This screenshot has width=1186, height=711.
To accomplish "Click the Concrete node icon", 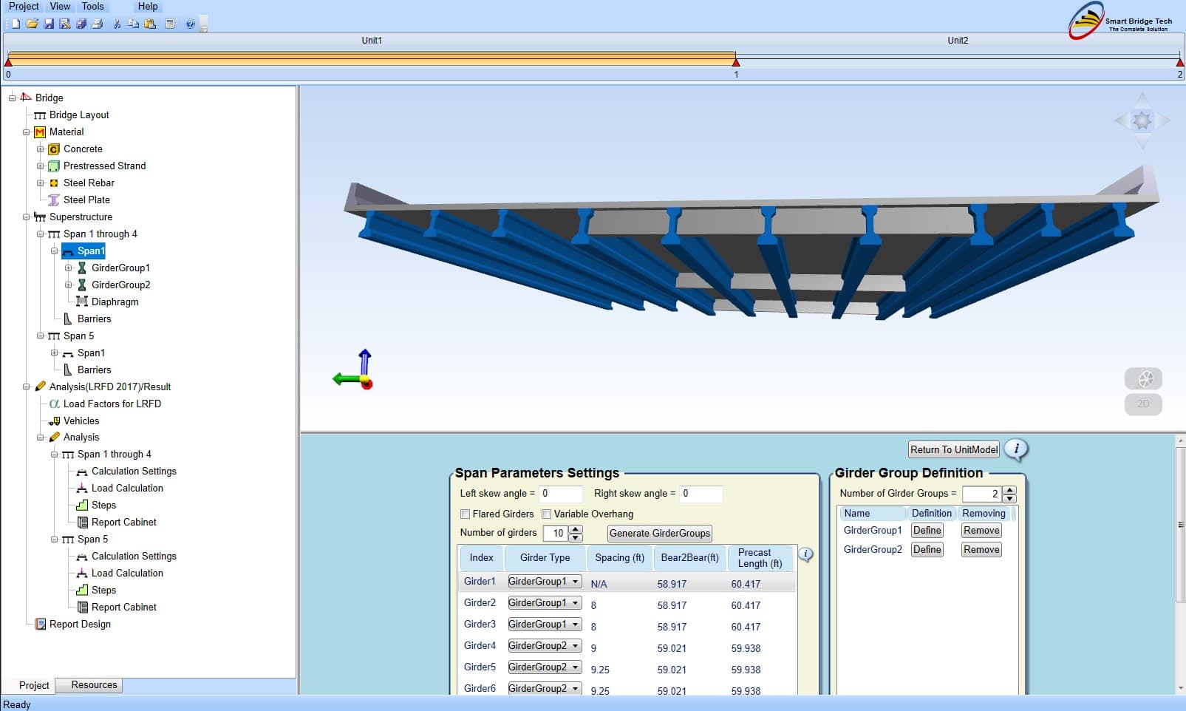I will pos(54,149).
